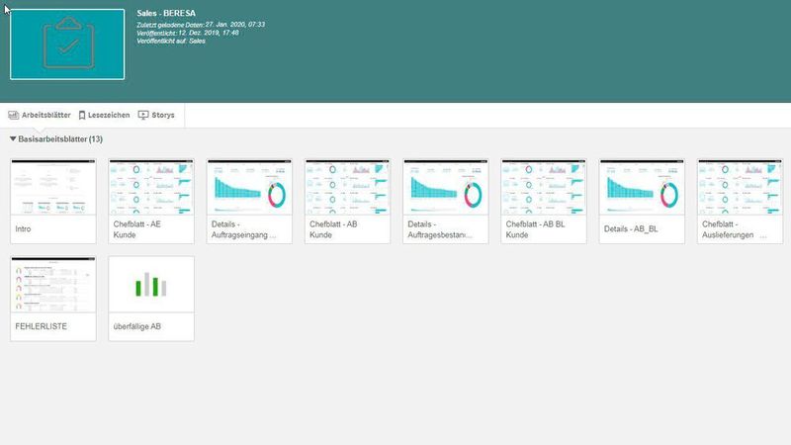Open the Chefblatt - AB Kunde sheet
Viewport: 791px width, 445px height.
coord(348,202)
